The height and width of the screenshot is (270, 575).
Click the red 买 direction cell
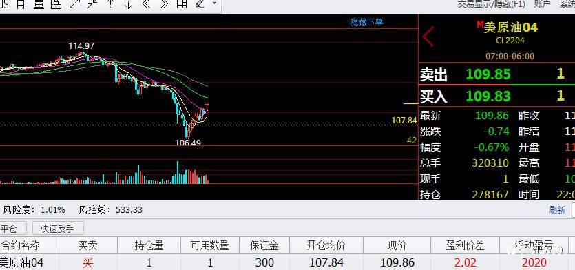click(87, 262)
